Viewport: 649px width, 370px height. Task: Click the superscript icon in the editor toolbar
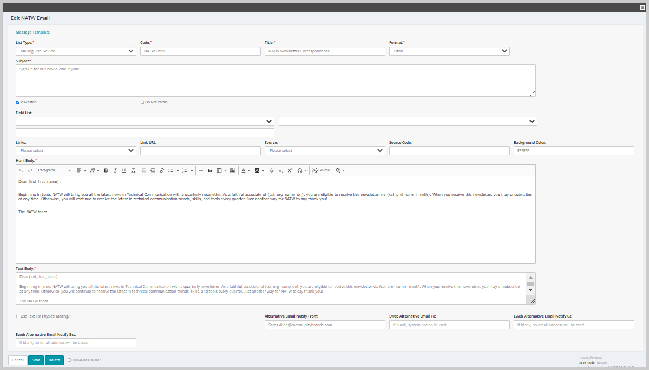(289, 170)
